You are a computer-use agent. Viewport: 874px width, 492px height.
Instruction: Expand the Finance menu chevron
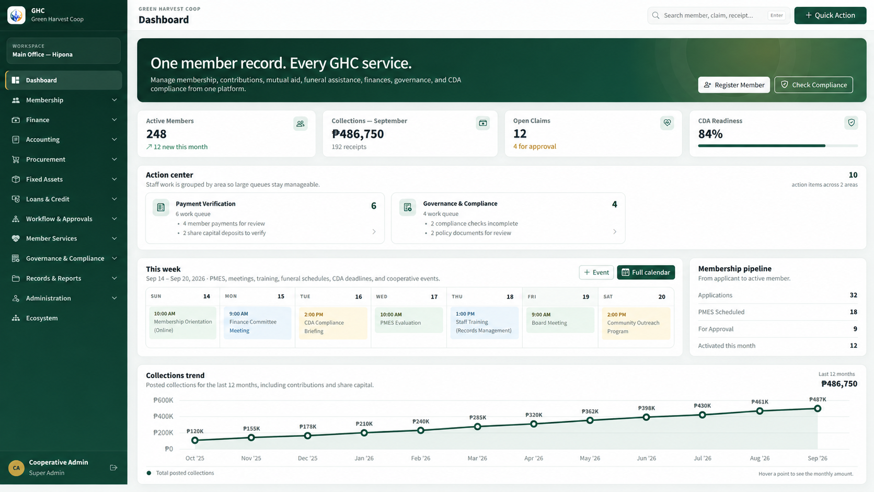coord(114,120)
